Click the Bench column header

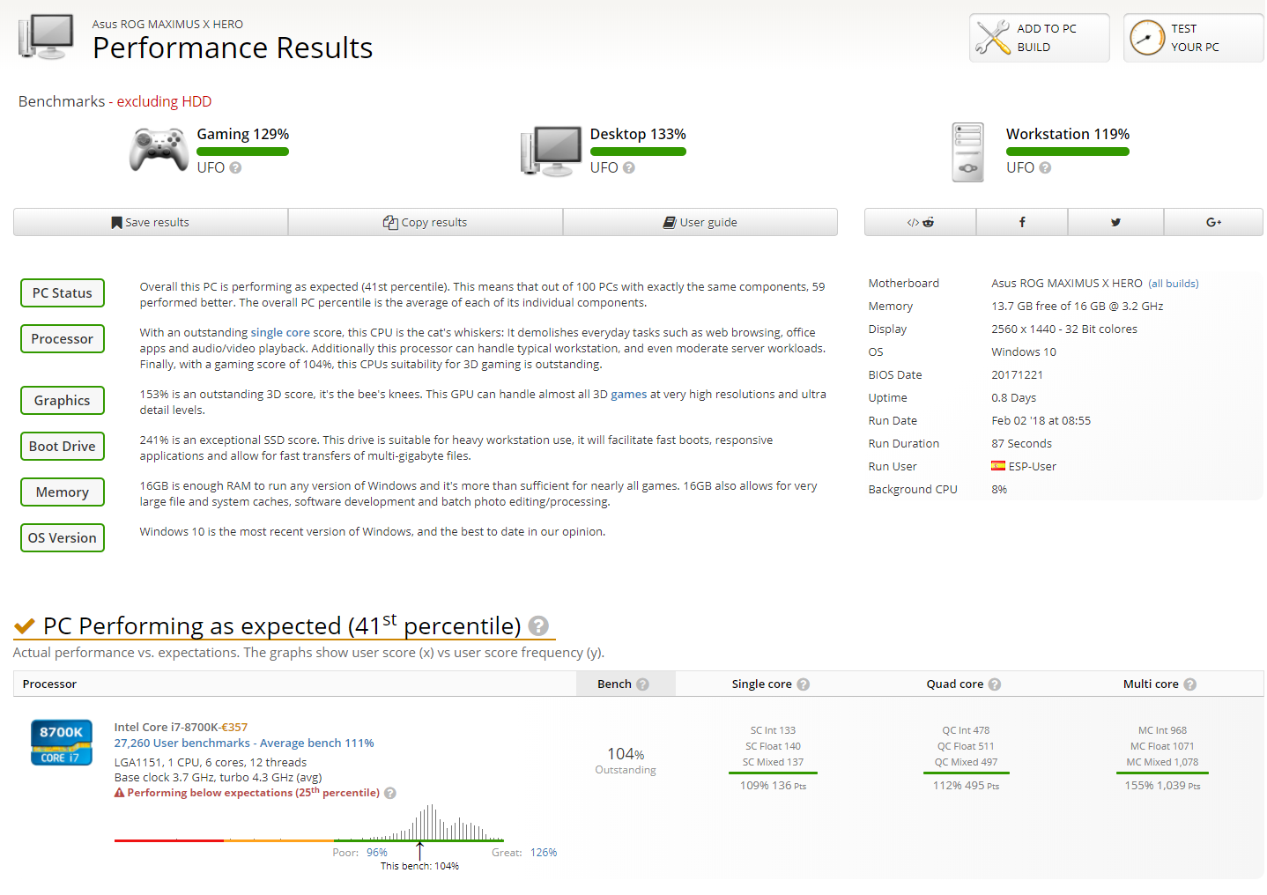(x=626, y=684)
